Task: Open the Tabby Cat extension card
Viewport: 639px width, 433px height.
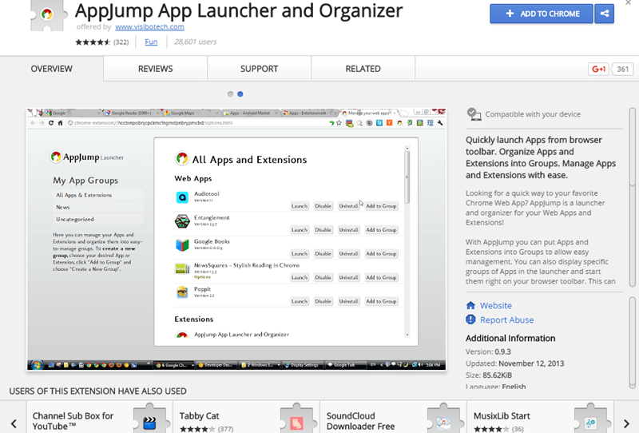Action: click(247, 417)
